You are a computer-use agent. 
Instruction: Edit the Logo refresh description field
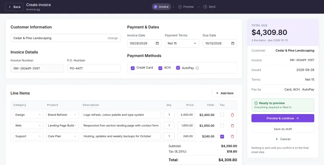(x=121, y=114)
